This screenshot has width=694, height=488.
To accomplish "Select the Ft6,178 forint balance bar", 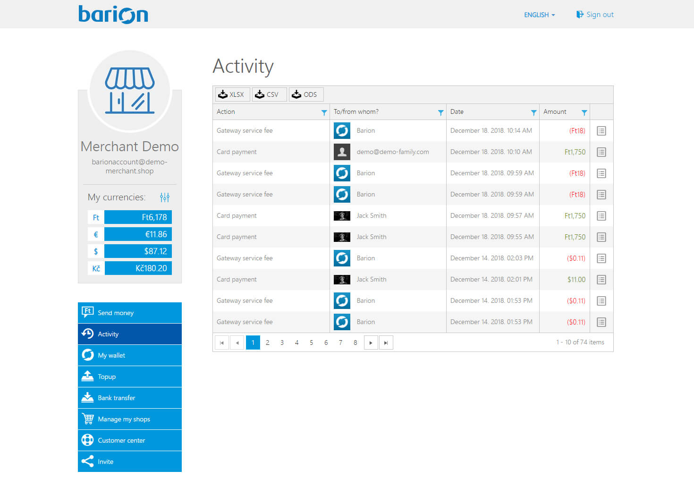I will pos(138,217).
